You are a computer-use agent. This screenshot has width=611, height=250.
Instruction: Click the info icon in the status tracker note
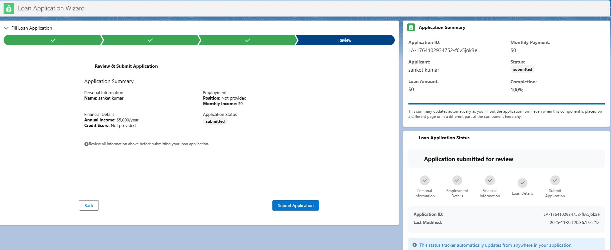(x=415, y=245)
